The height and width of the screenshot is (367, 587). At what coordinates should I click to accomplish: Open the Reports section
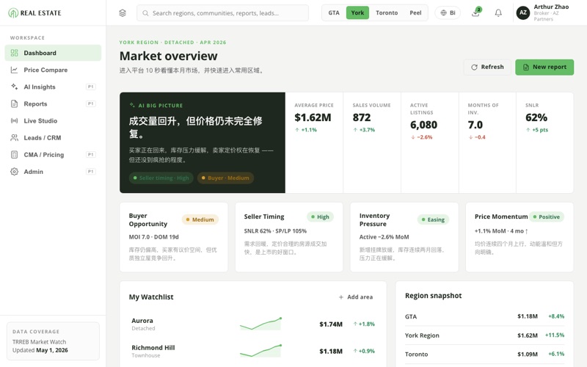[53, 103]
